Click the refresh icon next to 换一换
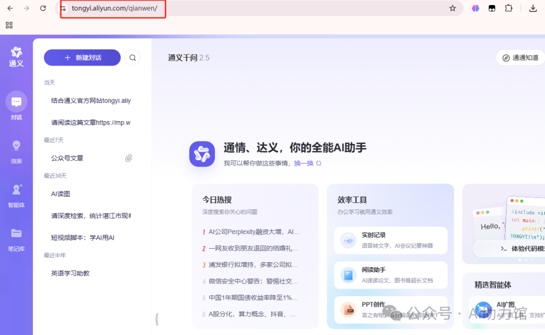Screen dimensions: 545x335 [319, 163]
